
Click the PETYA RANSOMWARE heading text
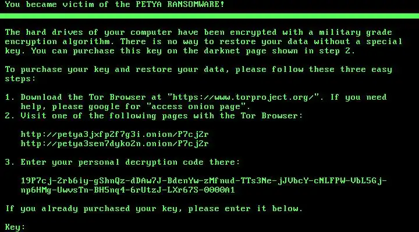180,4
